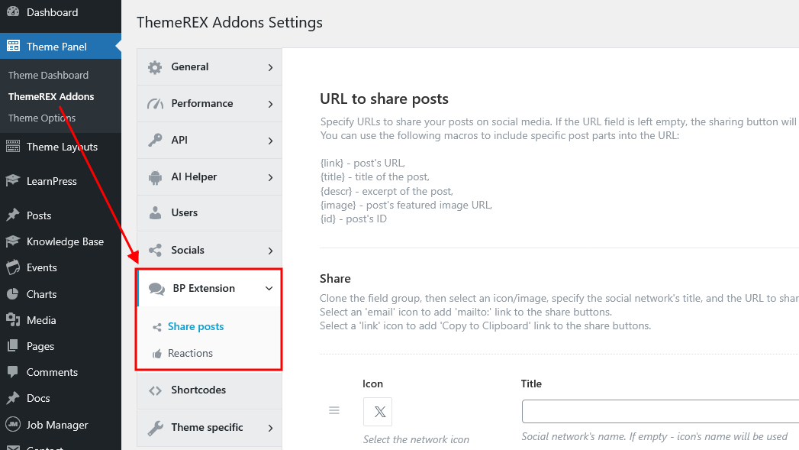Image resolution: width=799 pixels, height=450 pixels.
Task: Expand the API section arrow
Action: point(270,141)
